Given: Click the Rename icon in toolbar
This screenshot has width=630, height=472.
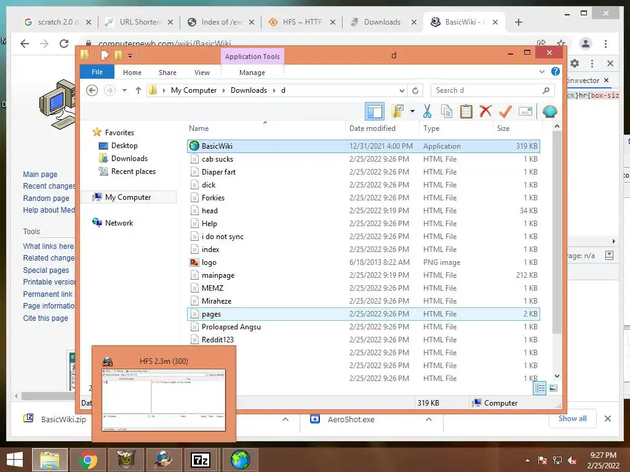Looking at the screenshot, I should click(x=525, y=111).
